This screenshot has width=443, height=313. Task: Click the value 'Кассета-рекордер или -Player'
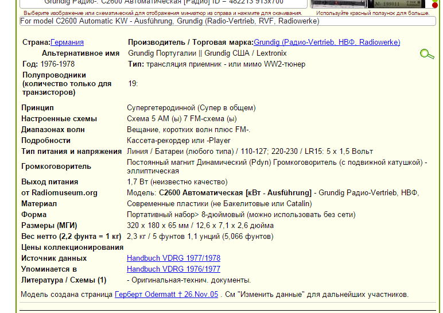coord(178,141)
